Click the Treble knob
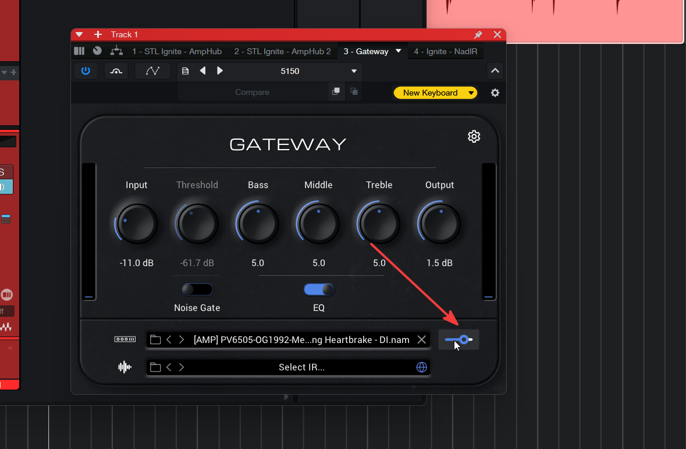Viewport: 686px width, 449px height. pos(379,224)
